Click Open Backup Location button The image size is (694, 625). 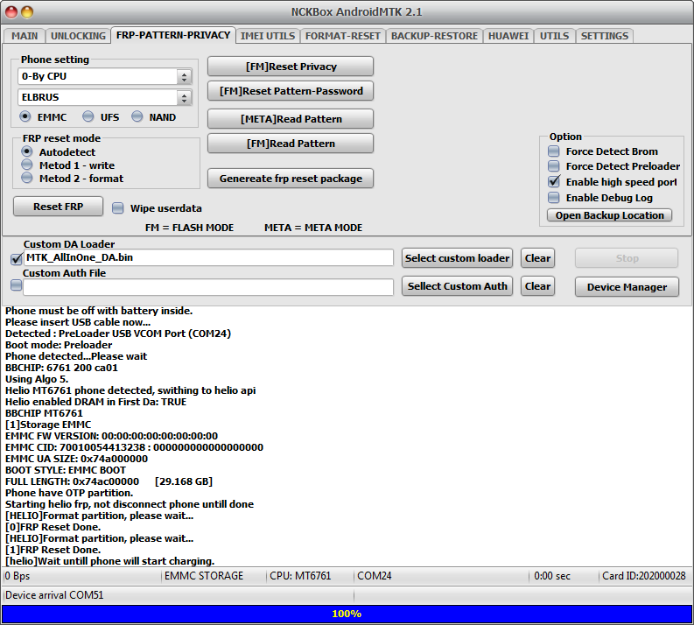tap(609, 215)
